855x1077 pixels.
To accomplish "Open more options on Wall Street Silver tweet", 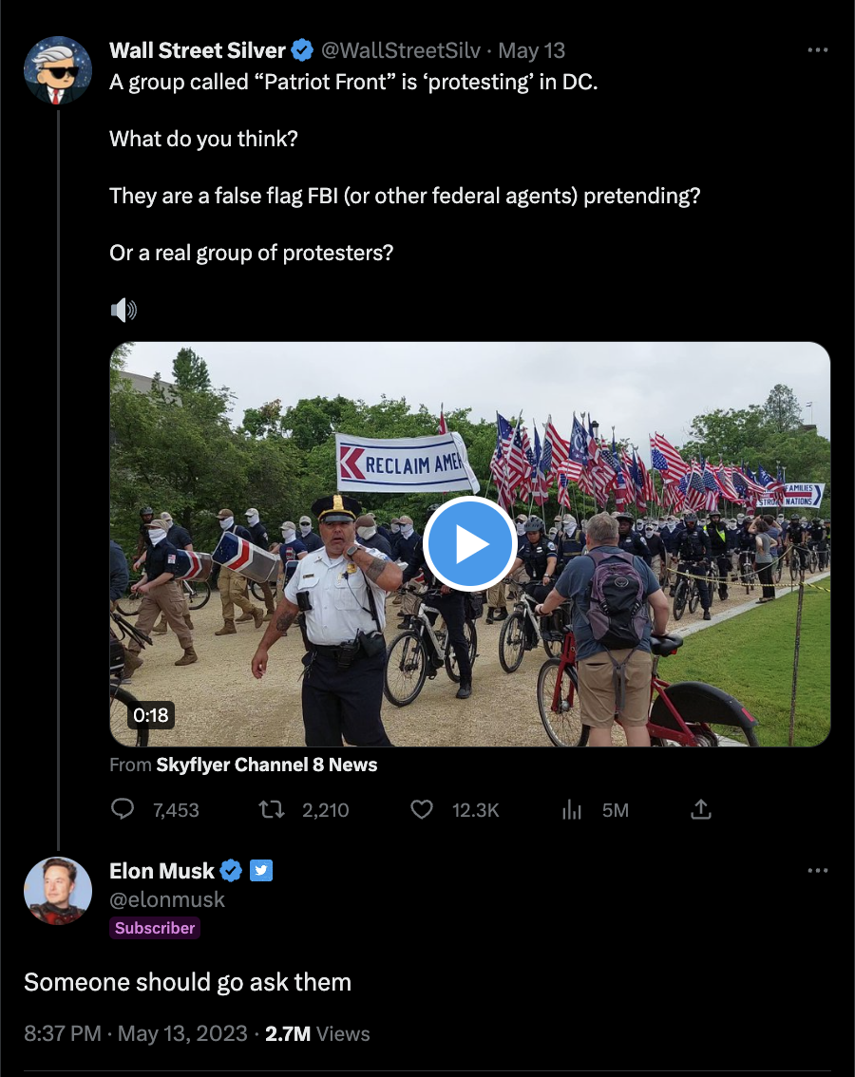I will pyautogui.click(x=817, y=50).
